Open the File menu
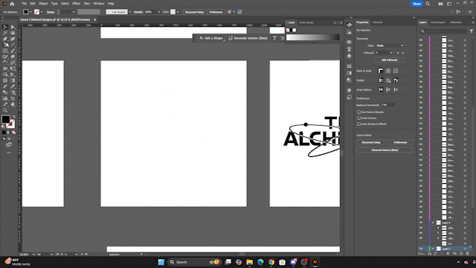This screenshot has height=268, width=476. [x=24, y=4]
